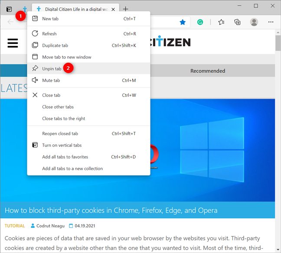Image resolution: width=281 pixels, height=253 pixels.
Task: Click Unpin tab in the menu
Action: (x=88, y=68)
